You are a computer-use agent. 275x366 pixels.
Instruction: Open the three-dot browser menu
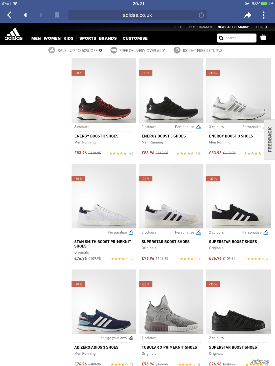tap(263, 15)
